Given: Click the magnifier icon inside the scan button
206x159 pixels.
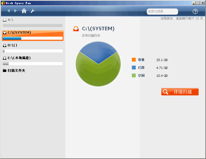Looking at the screenshot, I should click(166, 92).
